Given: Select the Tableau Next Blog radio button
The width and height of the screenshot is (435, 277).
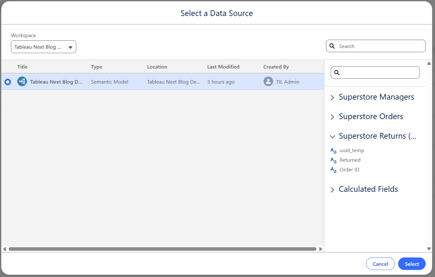Looking at the screenshot, I should [8, 82].
